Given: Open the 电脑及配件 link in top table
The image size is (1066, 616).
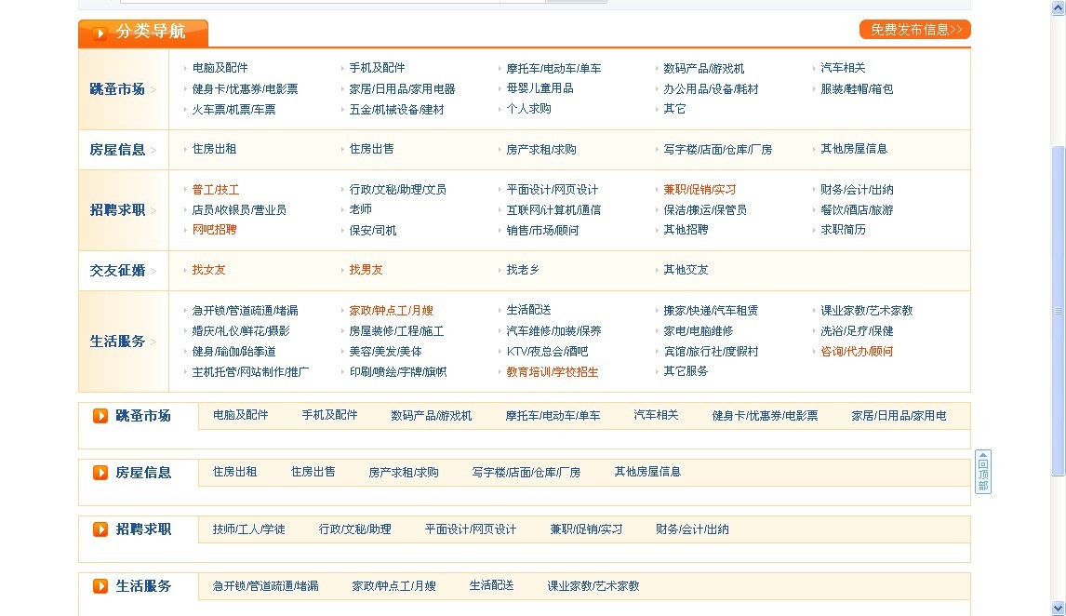Looking at the screenshot, I should (x=220, y=68).
